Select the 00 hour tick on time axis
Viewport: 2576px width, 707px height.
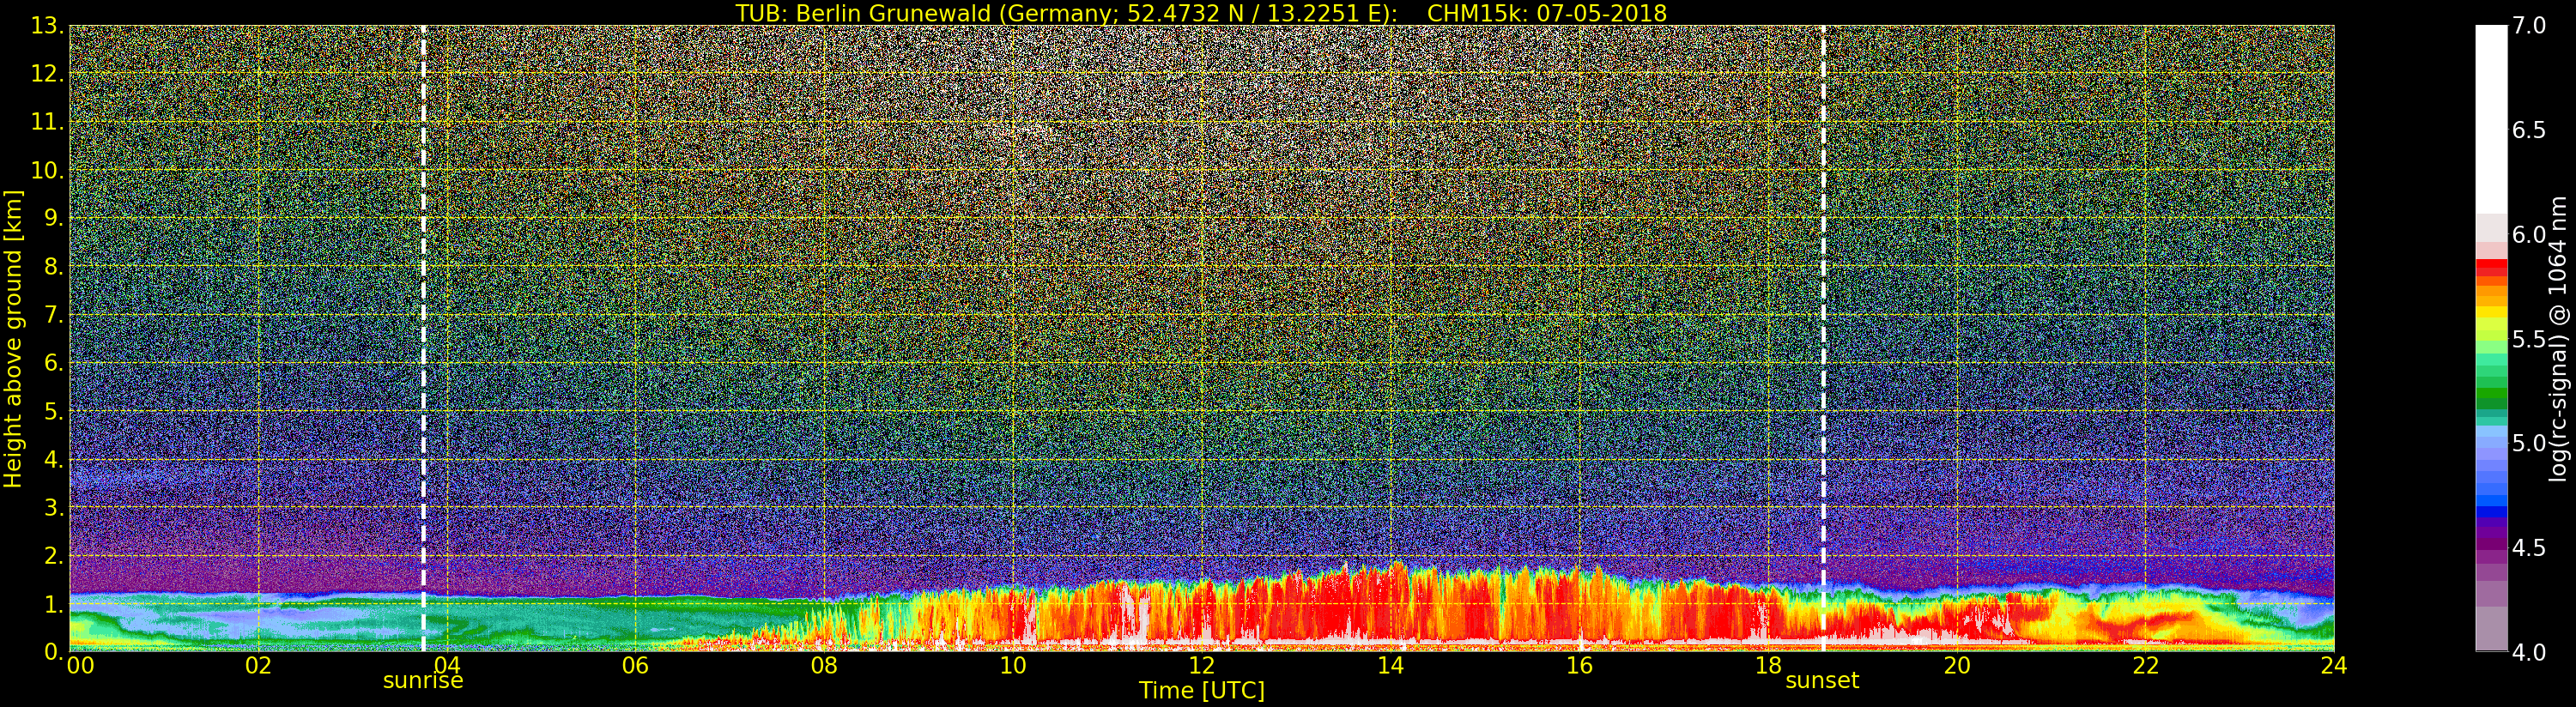(80, 666)
